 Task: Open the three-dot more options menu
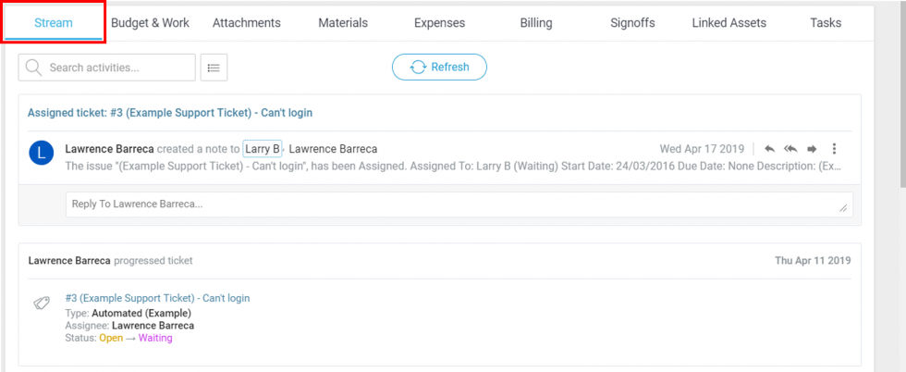tap(835, 149)
